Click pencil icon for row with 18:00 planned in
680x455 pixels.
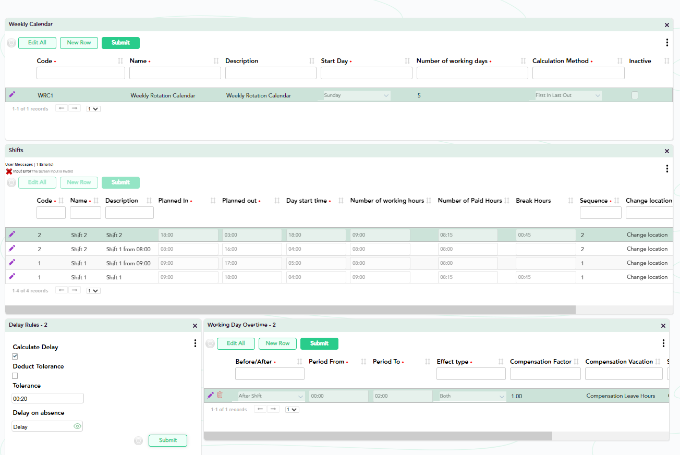(12, 234)
